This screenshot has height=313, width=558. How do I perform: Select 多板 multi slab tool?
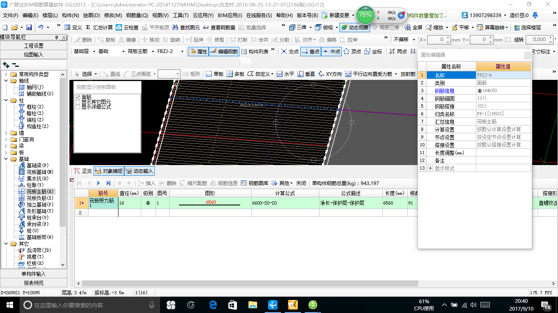pos(235,74)
